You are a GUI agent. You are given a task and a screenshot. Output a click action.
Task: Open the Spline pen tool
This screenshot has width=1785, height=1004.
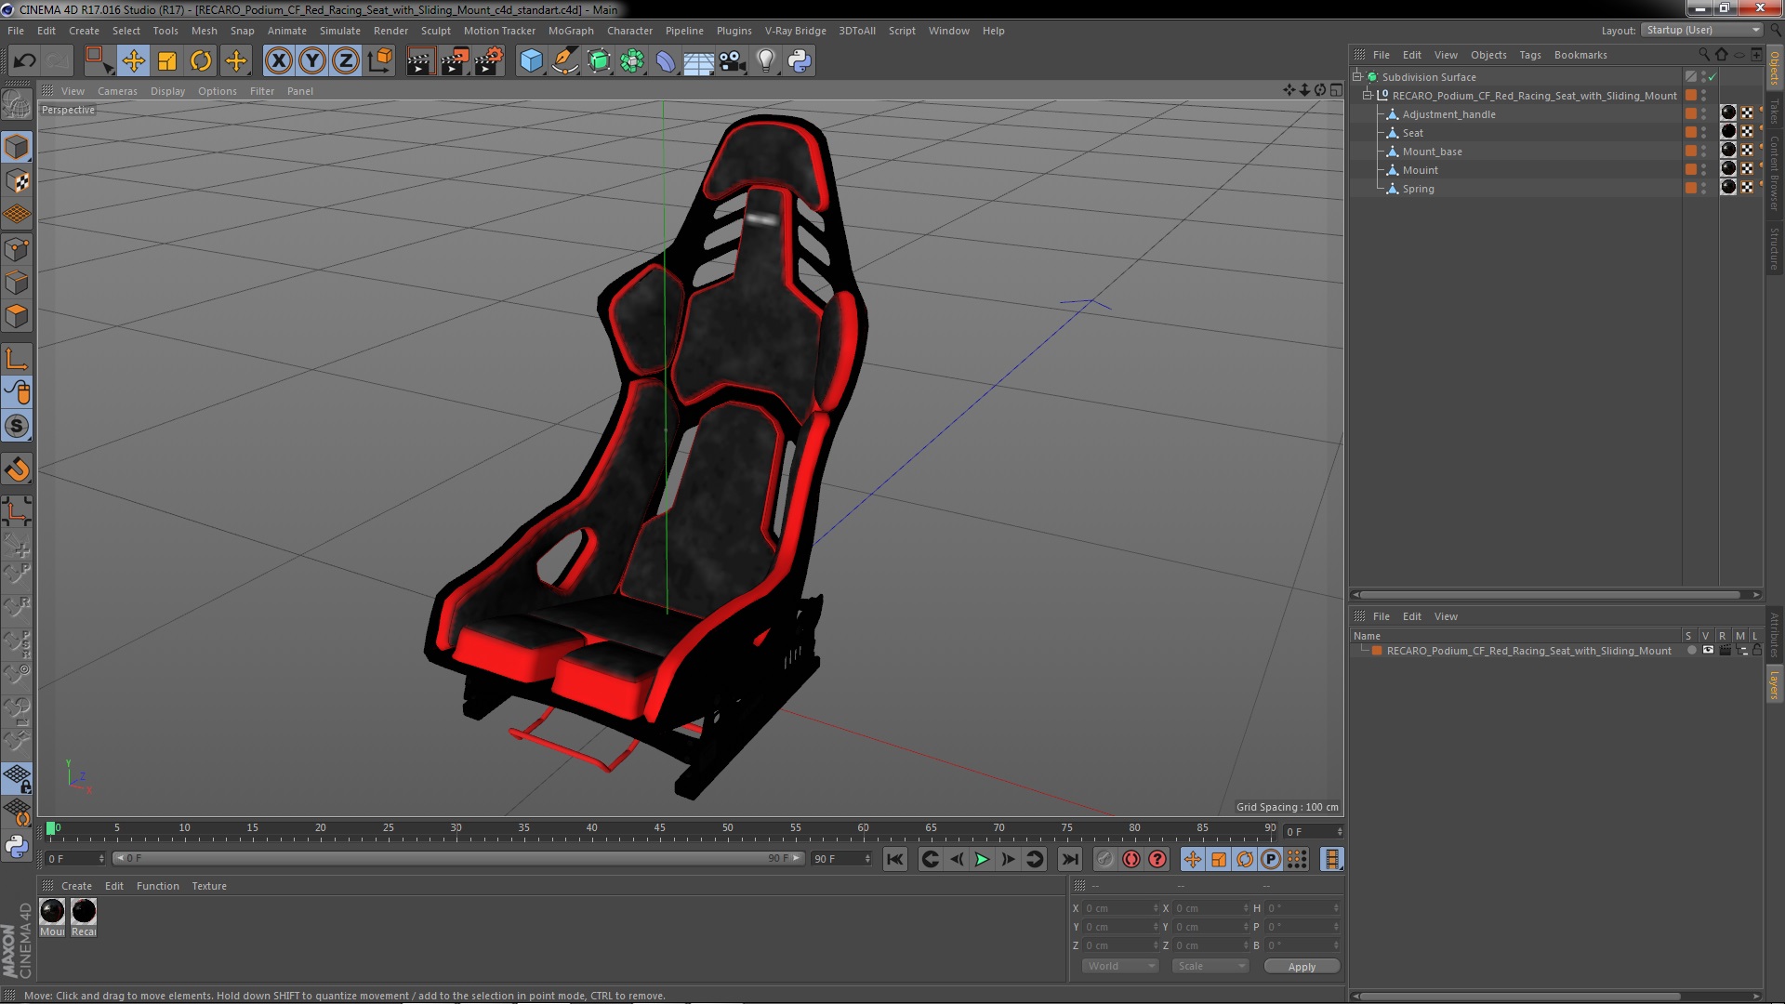[x=564, y=61]
